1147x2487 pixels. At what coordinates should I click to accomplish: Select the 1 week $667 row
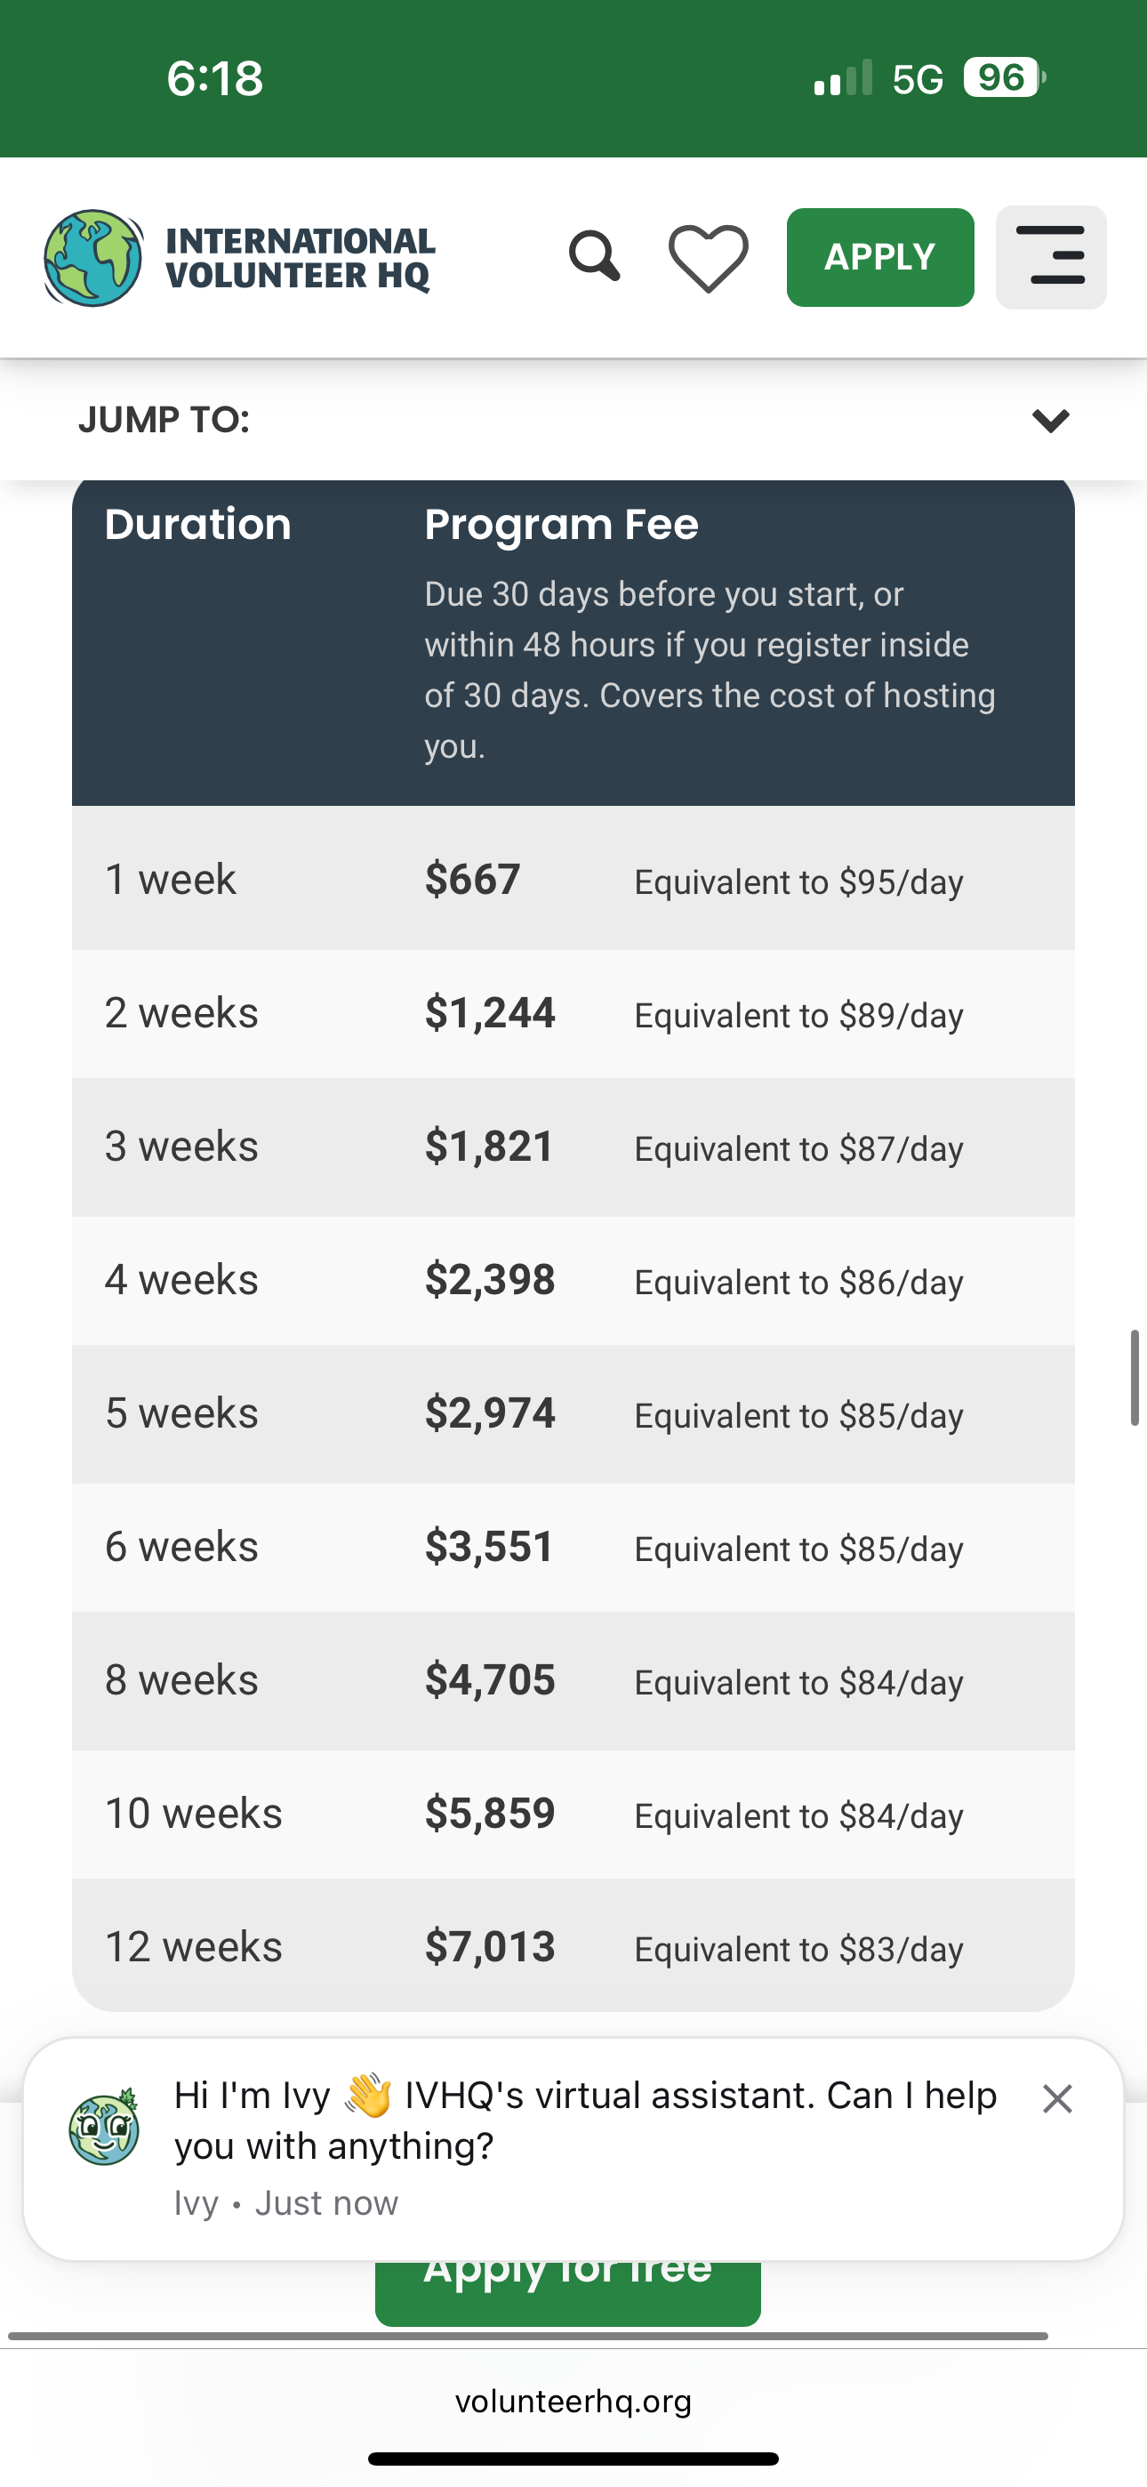[x=573, y=879]
